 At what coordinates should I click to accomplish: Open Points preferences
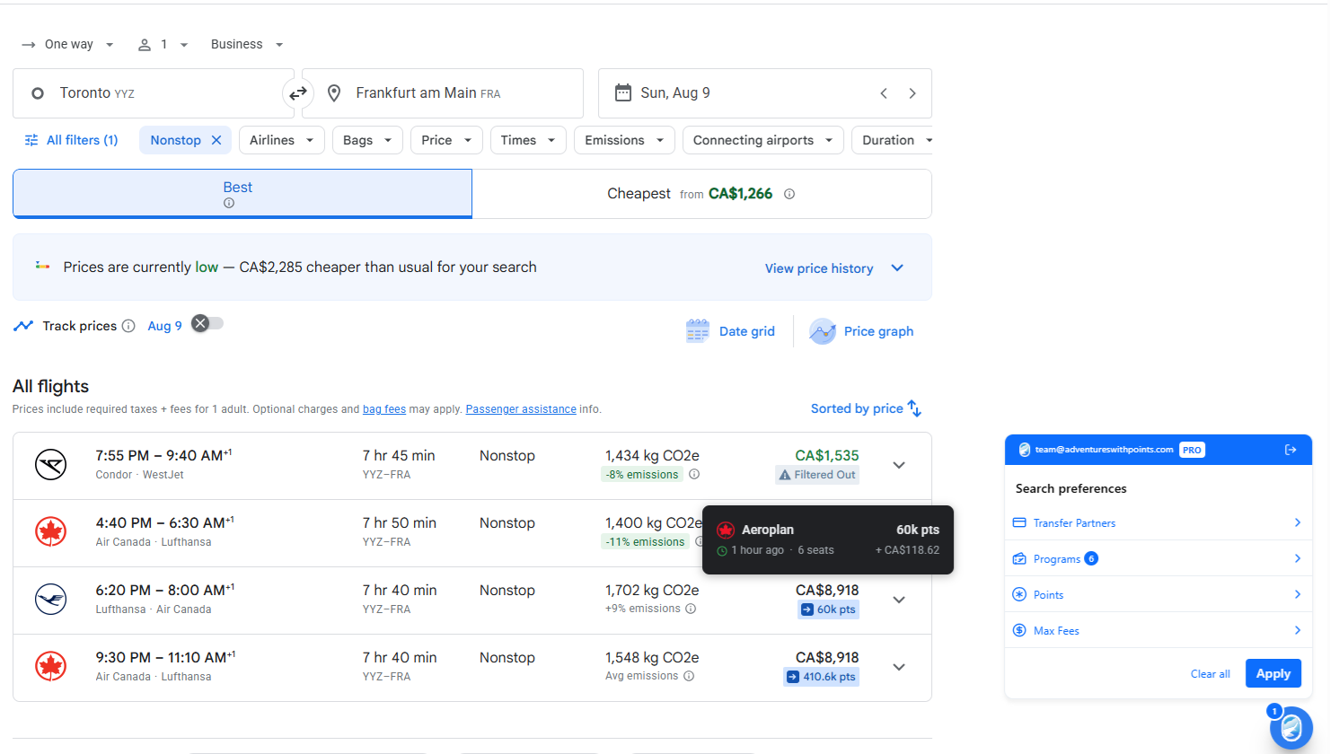1158,594
